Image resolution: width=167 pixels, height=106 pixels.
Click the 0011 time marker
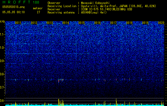click(18, 23)
